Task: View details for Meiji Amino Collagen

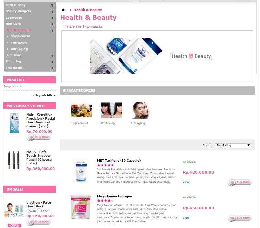Action: (186, 218)
